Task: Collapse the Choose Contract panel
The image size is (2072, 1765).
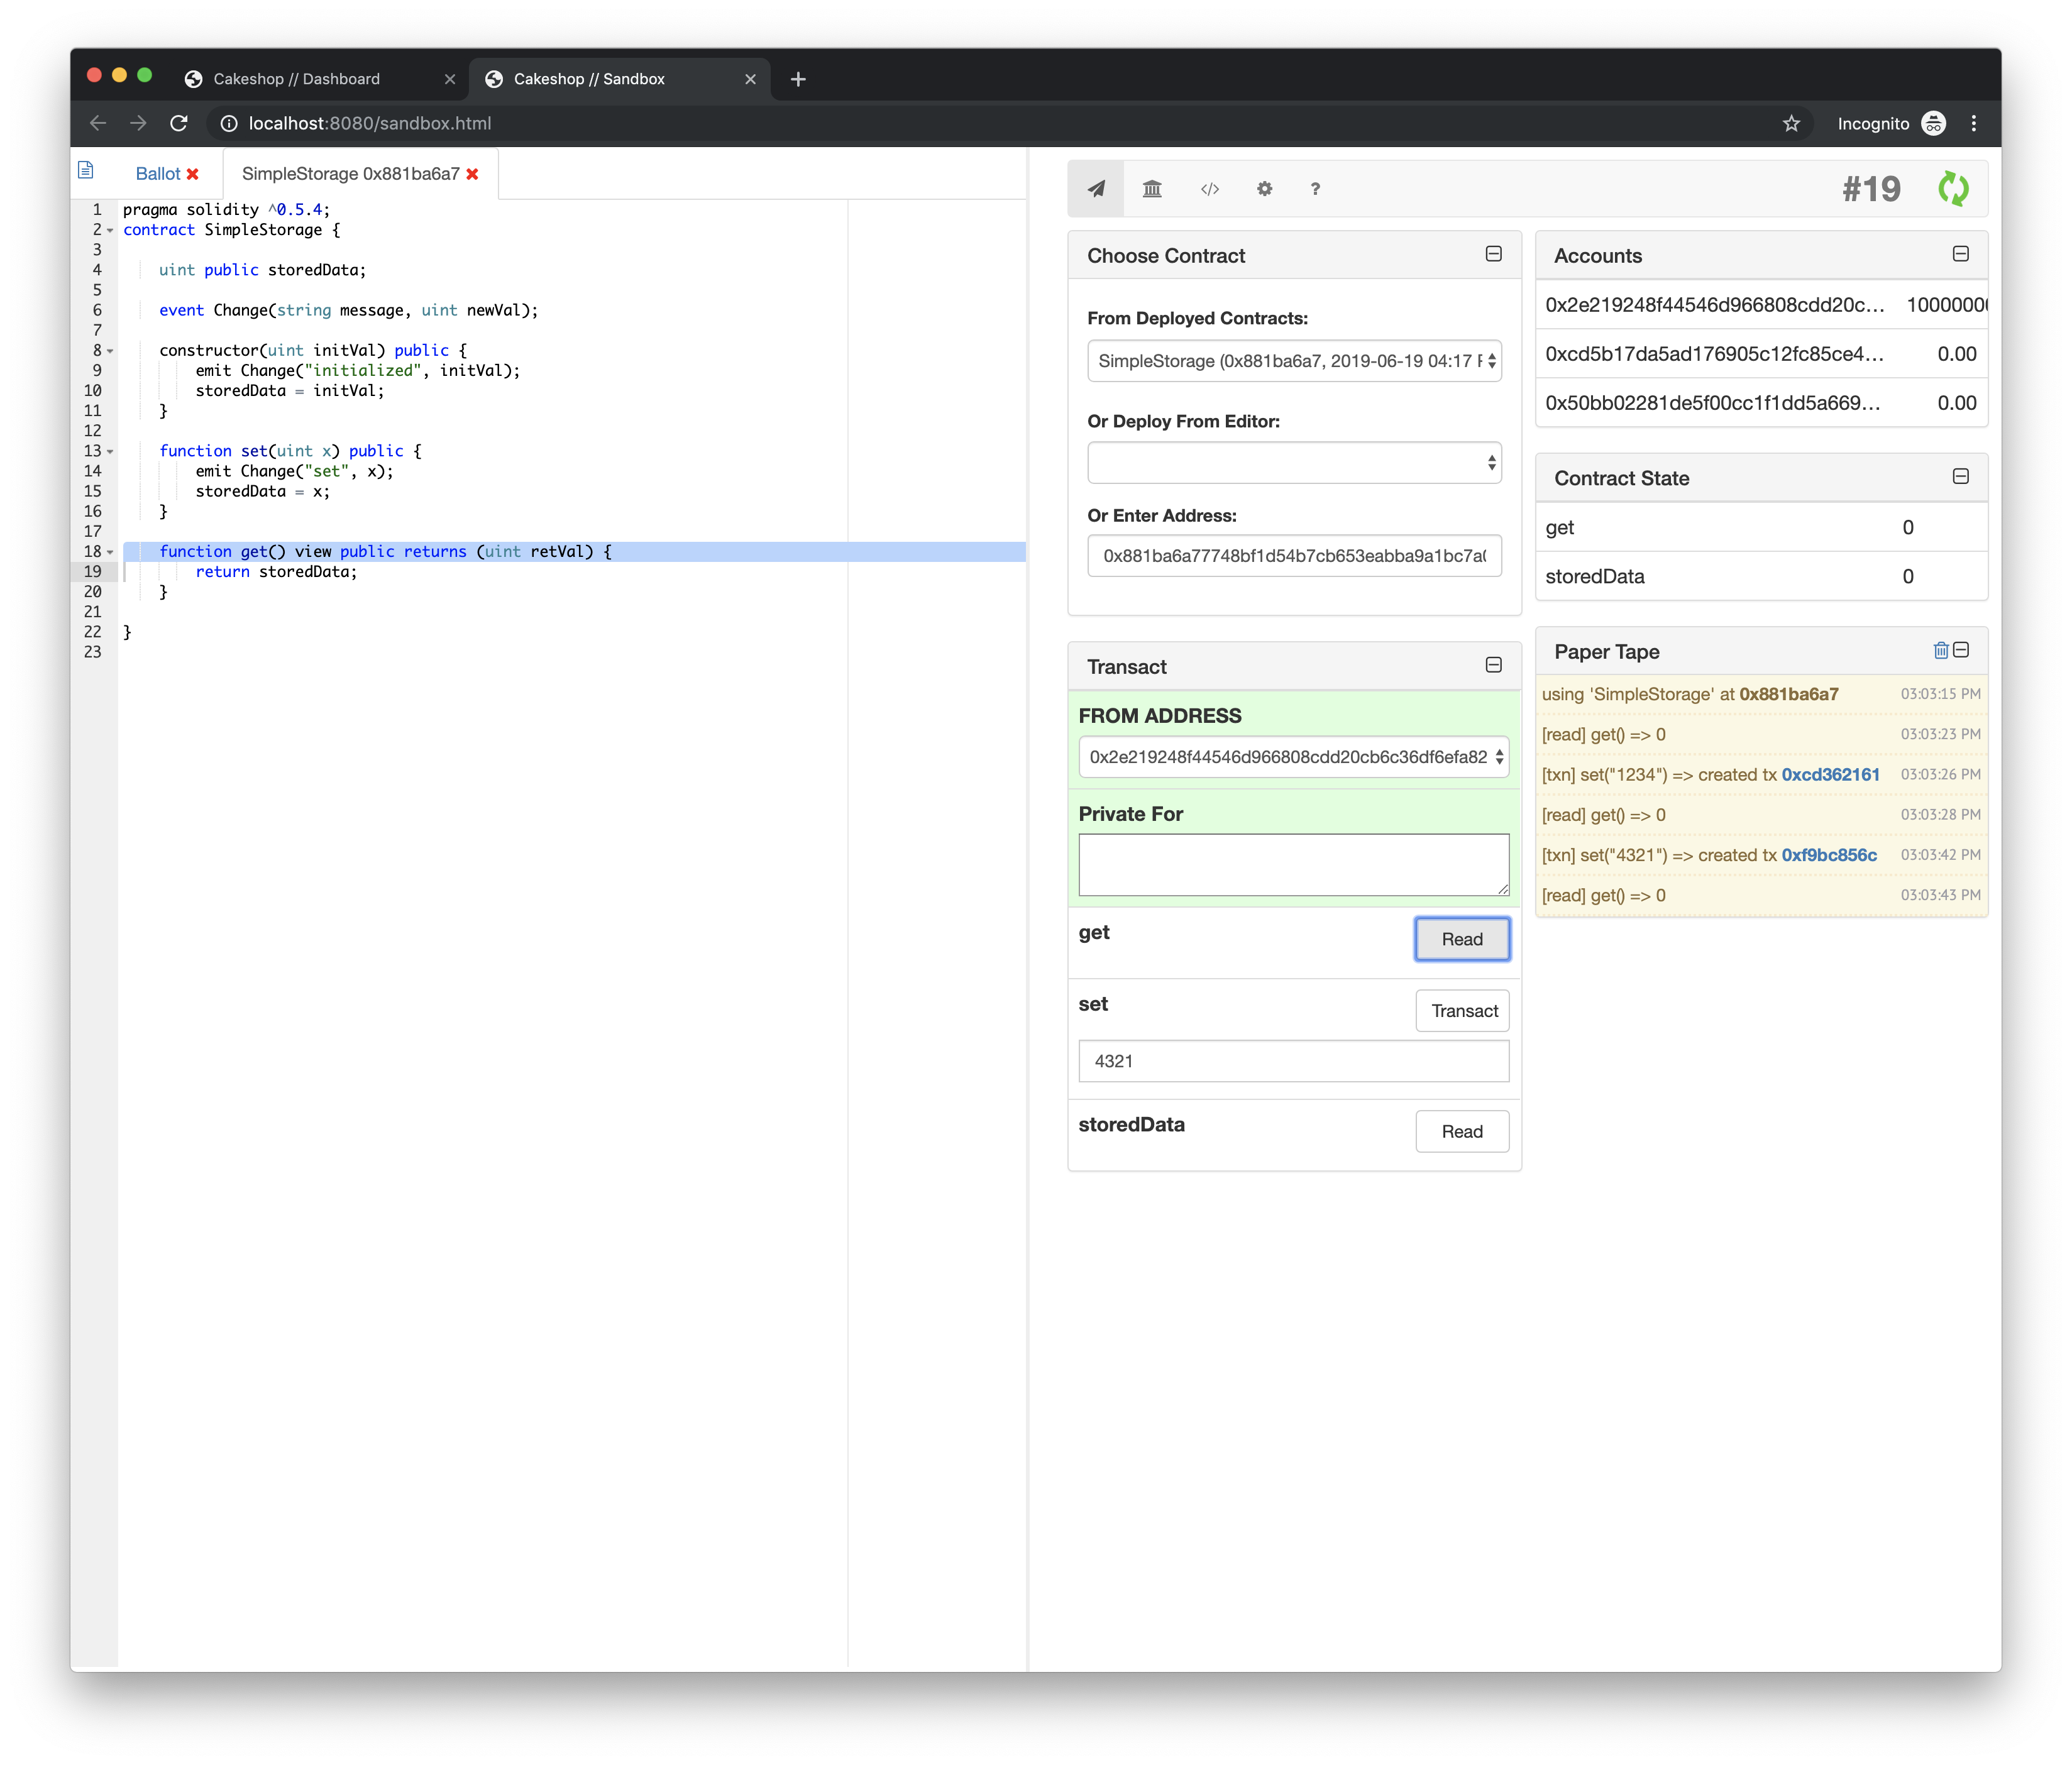Action: [x=1493, y=254]
